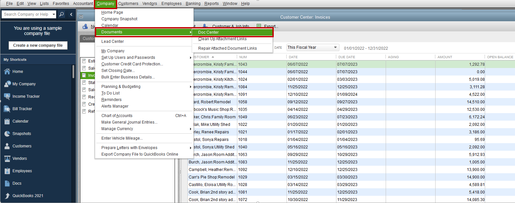
Task: Click the Customer Center window control icon
Action: (x=81, y=17)
